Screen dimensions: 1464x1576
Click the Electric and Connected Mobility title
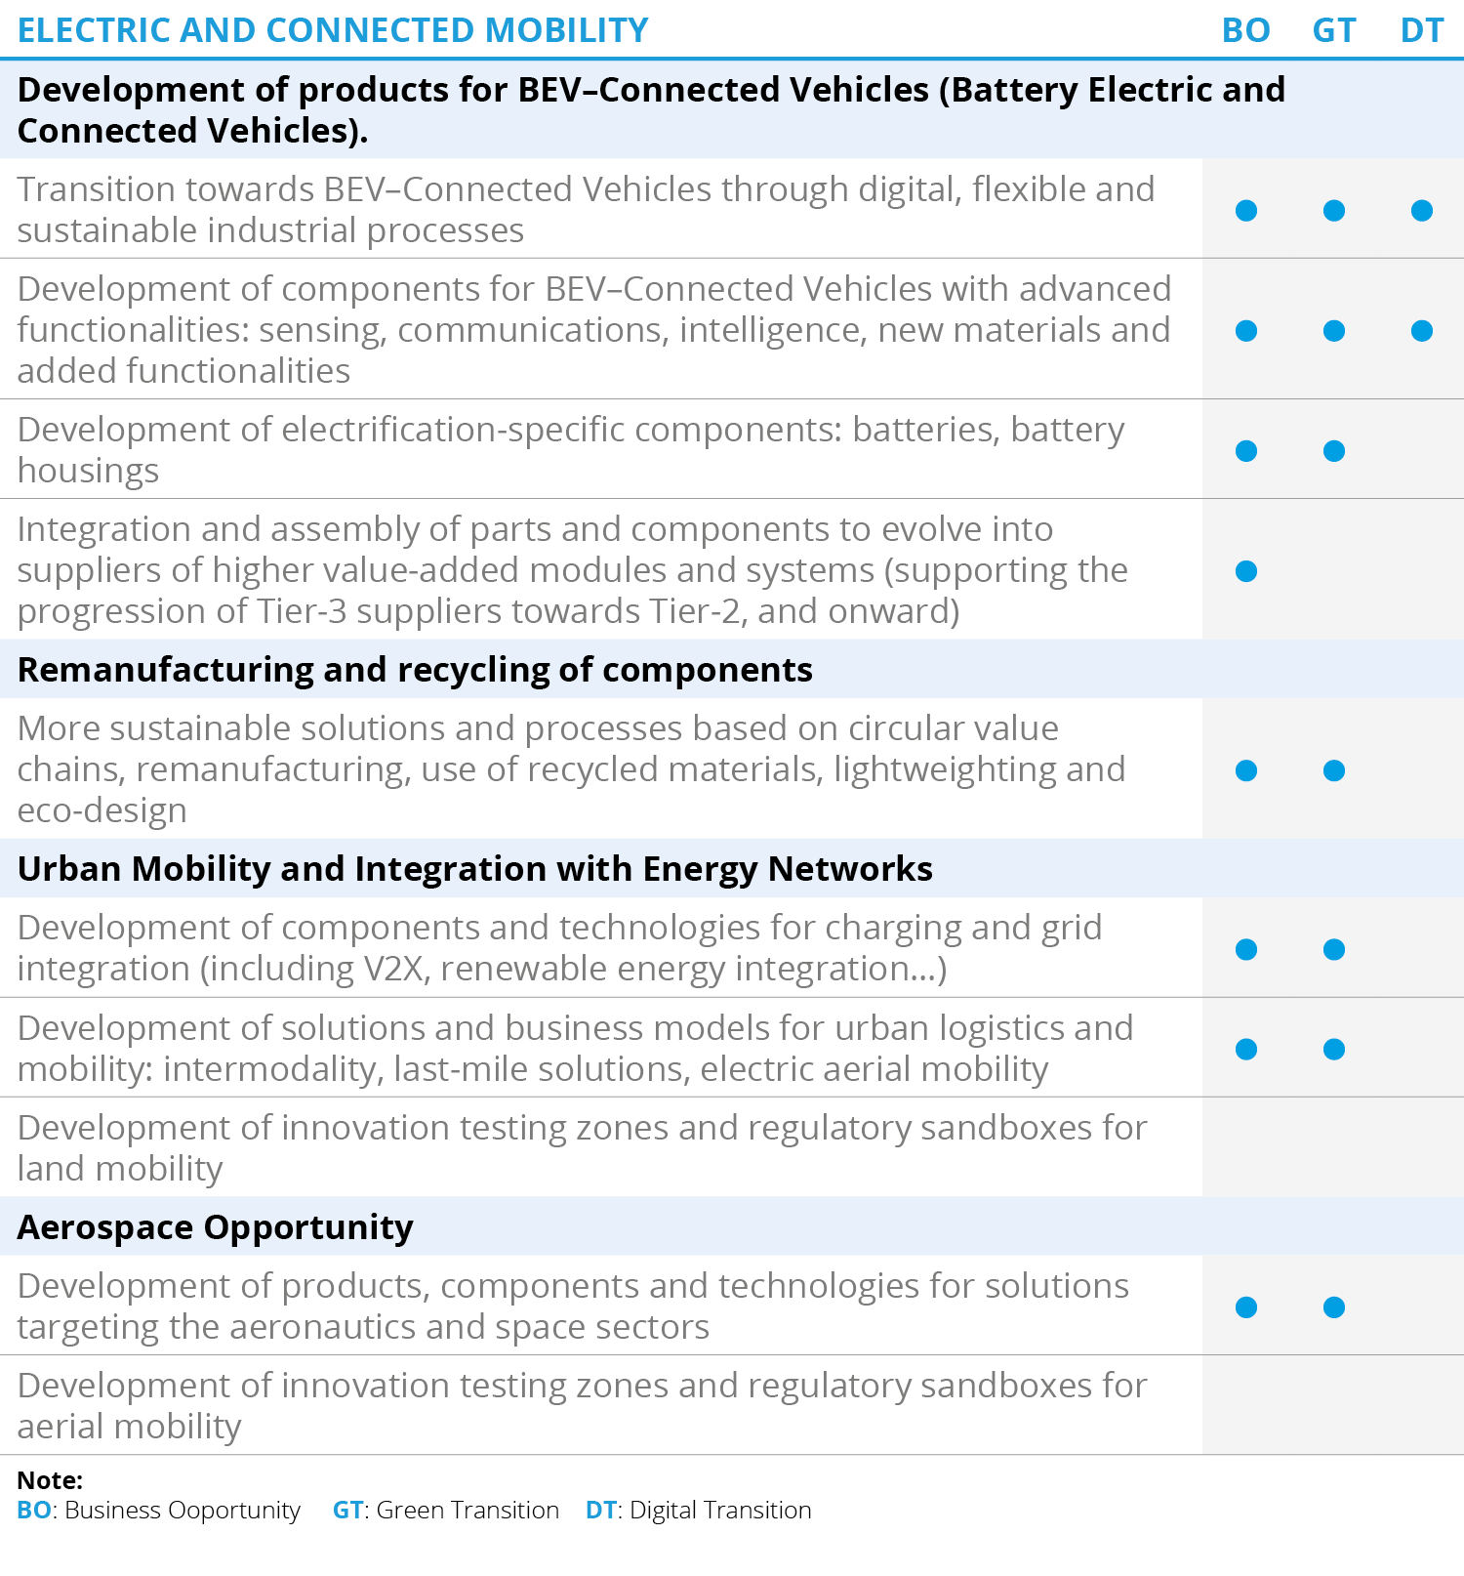(333, 30)
